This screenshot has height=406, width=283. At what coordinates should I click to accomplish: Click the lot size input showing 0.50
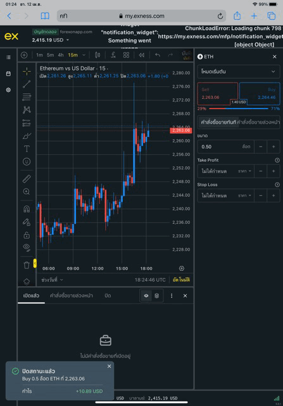(x=225, y=147)
